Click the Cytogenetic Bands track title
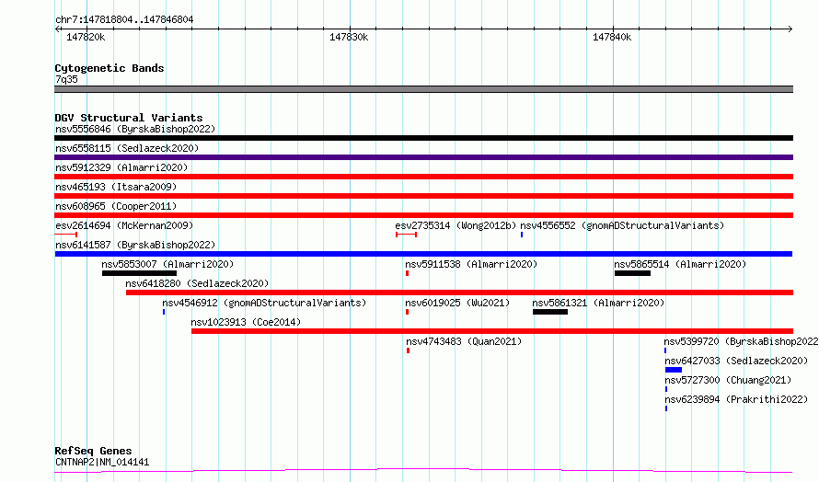The height and width of the screenshot is (482, 819). [x=110, y=68]
